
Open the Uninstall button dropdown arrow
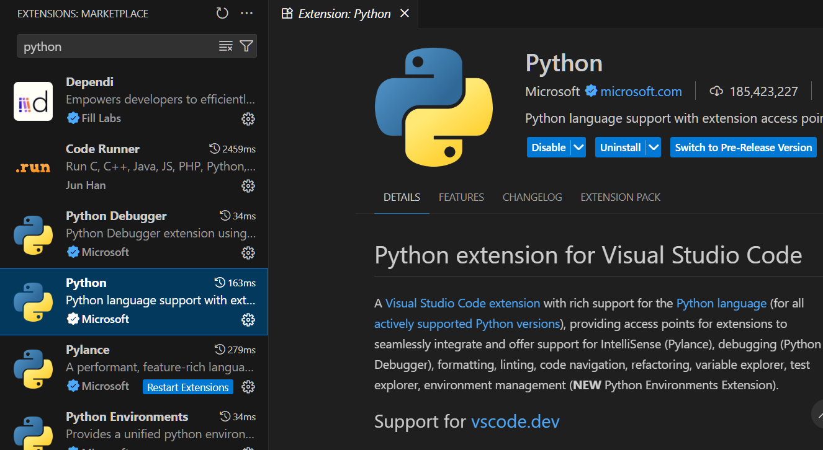coord(654,148)
